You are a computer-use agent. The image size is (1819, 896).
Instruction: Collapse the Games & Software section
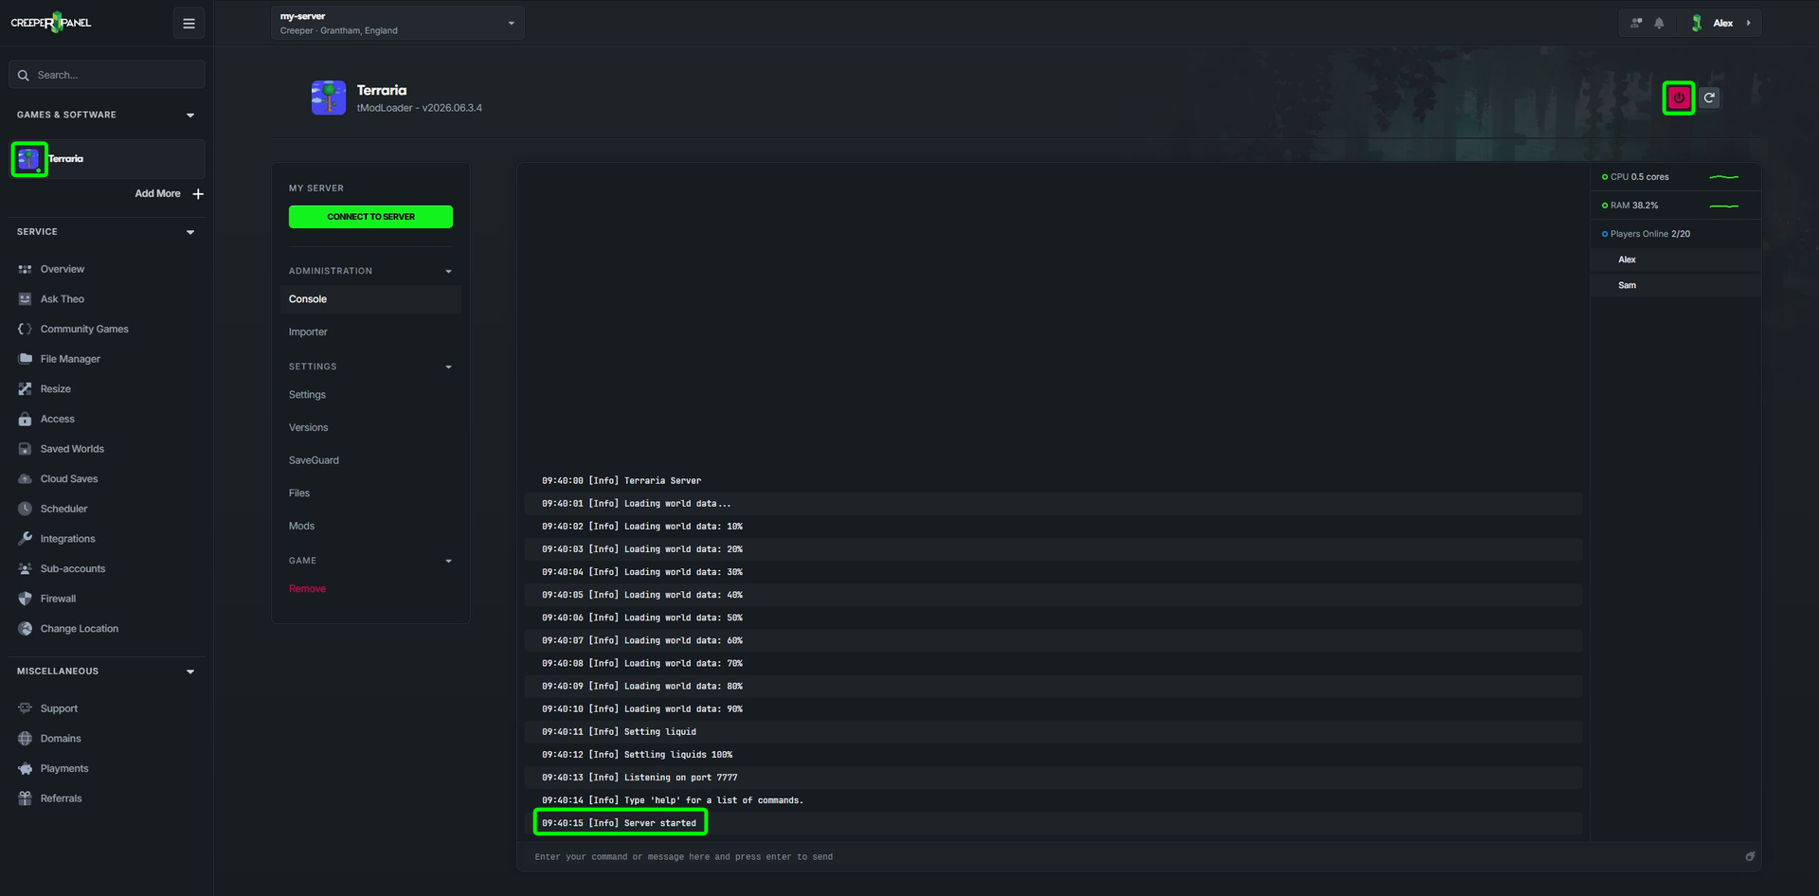click(x=190, y=116)
